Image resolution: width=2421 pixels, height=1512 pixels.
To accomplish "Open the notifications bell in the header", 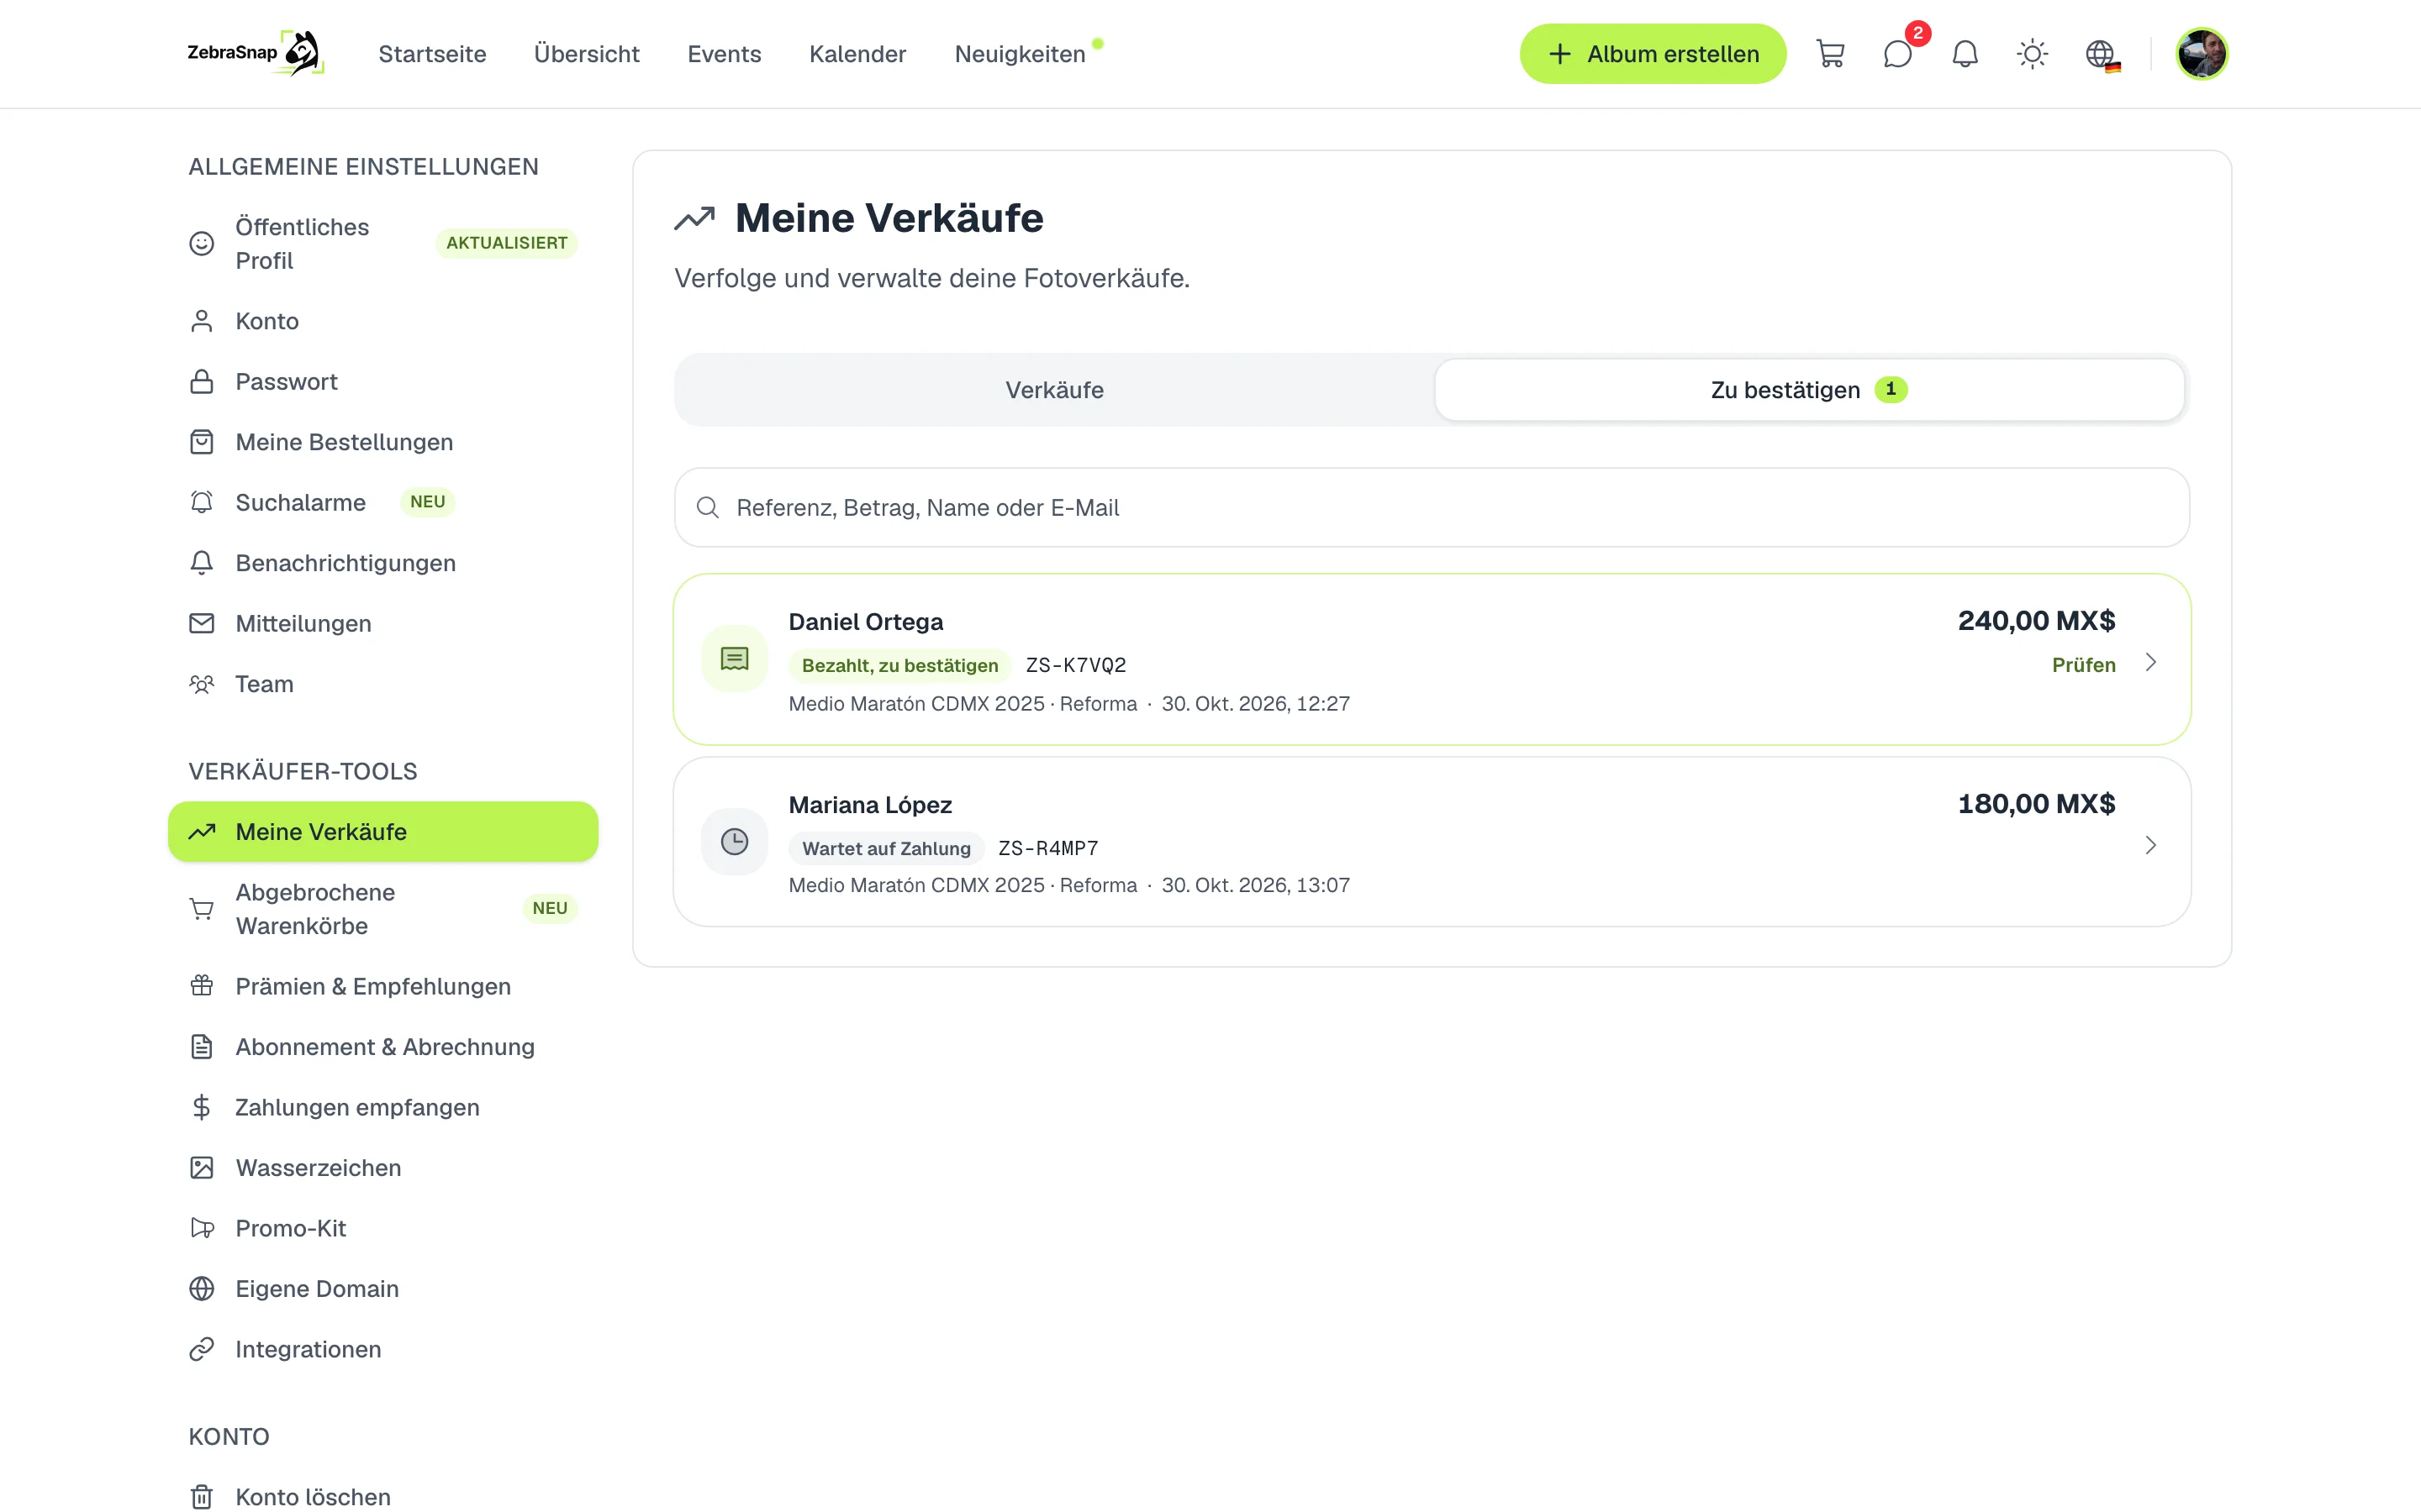I will tap(1965, 54).
